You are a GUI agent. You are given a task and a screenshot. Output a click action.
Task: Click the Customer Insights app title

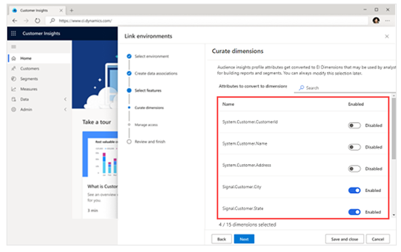pyautogui.click(x=41, y=33)
